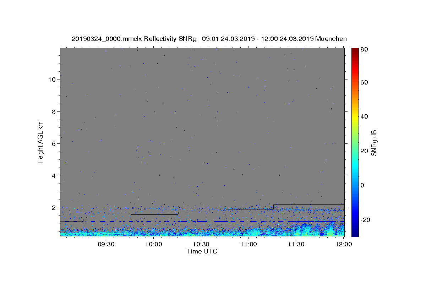Click the height tick label 8
Image resolution: width=426 pixels, height=284 pixels.
tap(54, 112)
